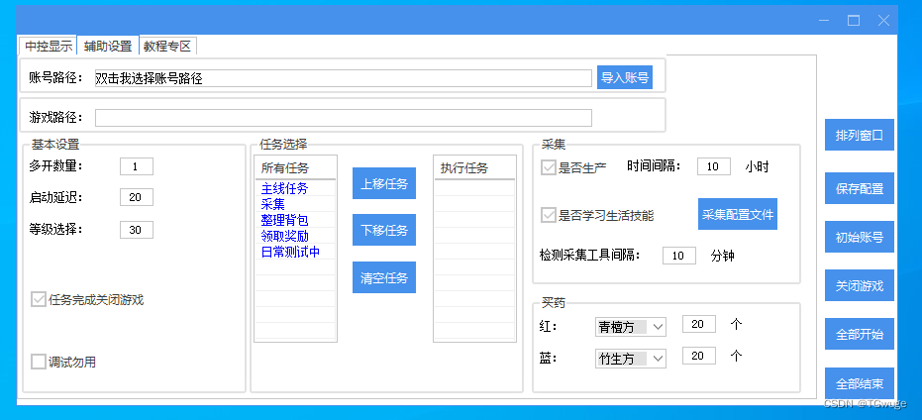Click the 下移任务 button
Screen dimensions: 922x420
[x=384, y=230]
